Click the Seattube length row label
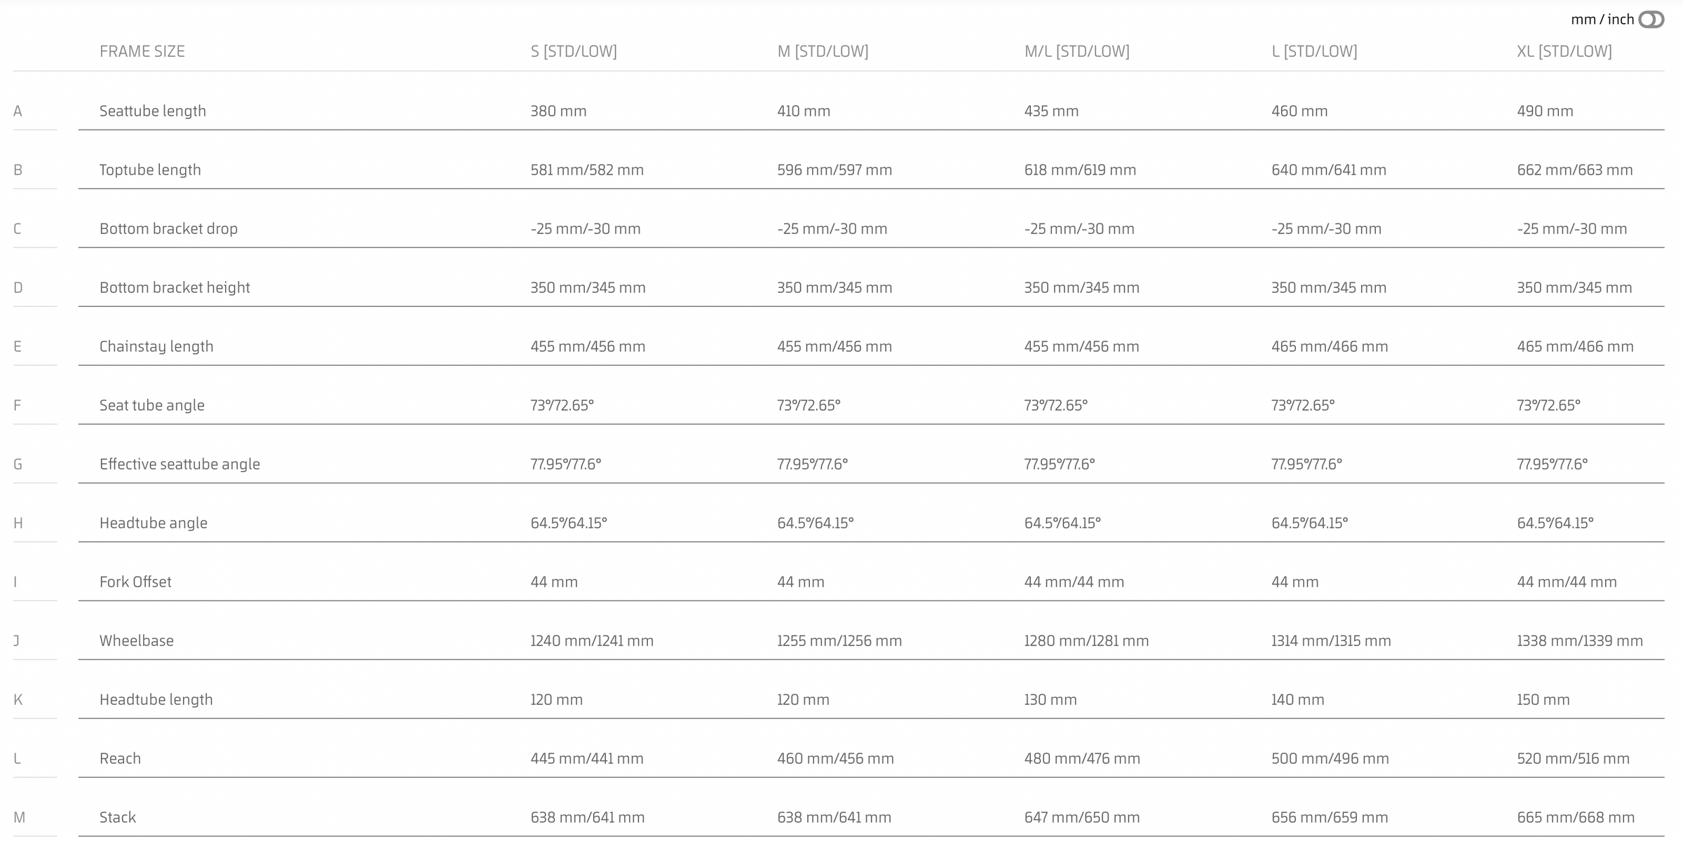 153,111
